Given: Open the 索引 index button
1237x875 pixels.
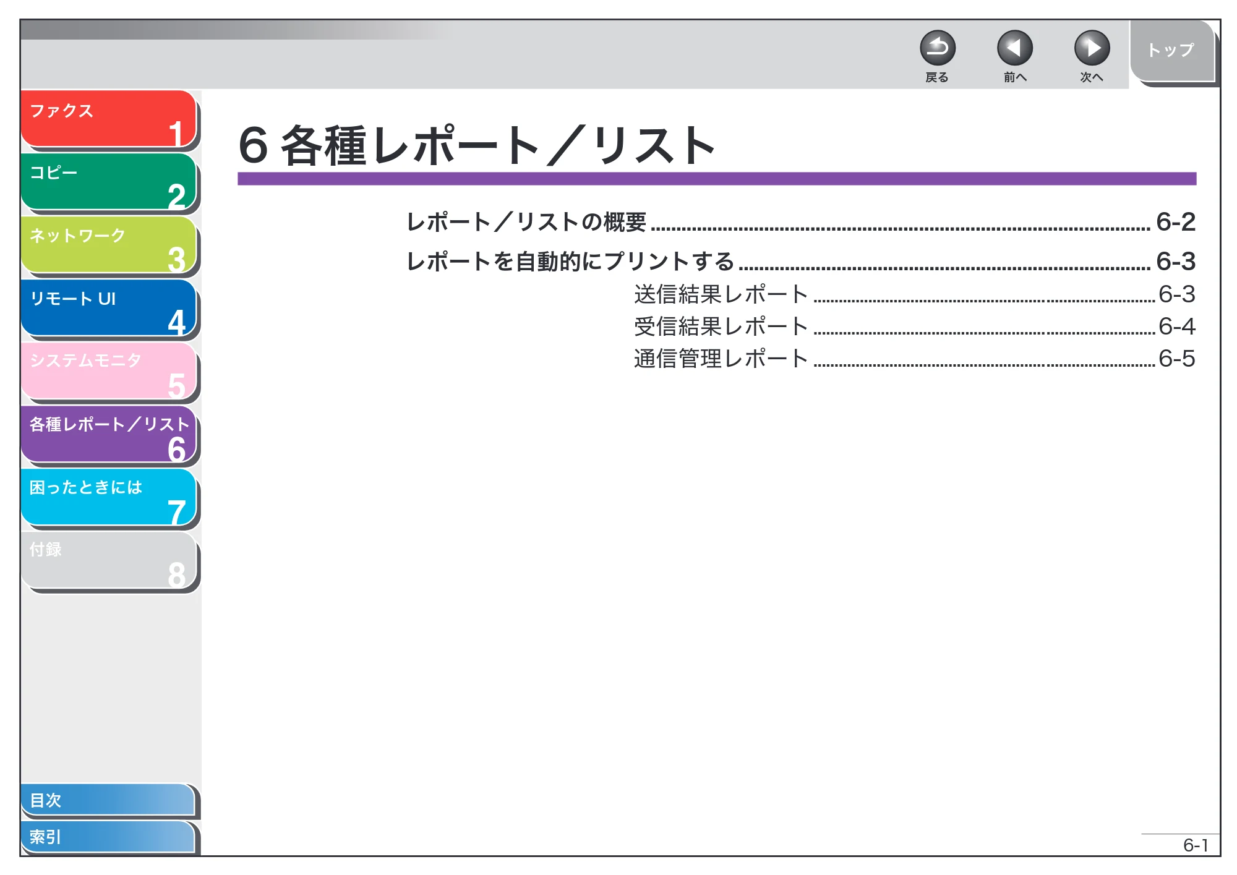Looking at the screenshot, I should click(x=108, y=837).
